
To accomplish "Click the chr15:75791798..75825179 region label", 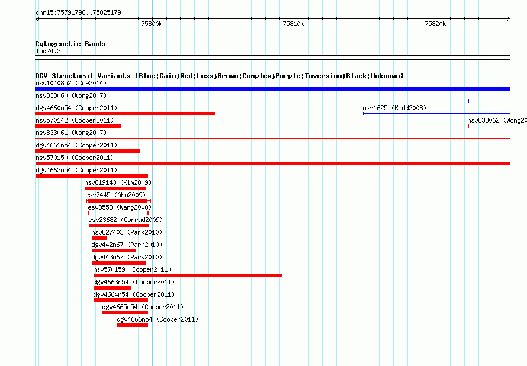I will click(78, 12).
